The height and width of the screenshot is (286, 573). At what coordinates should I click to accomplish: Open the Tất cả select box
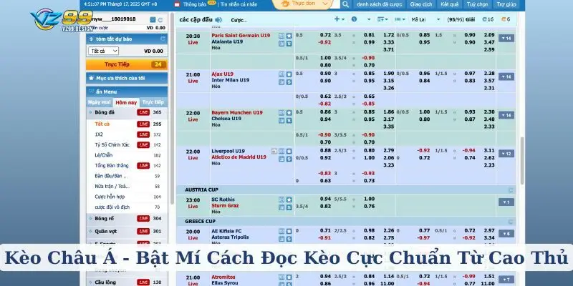103,51
